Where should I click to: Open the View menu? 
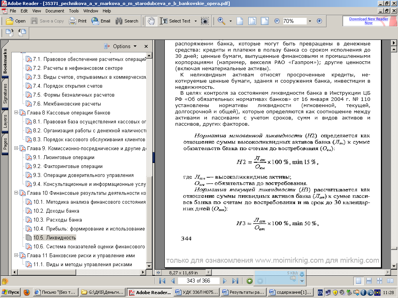37,11
